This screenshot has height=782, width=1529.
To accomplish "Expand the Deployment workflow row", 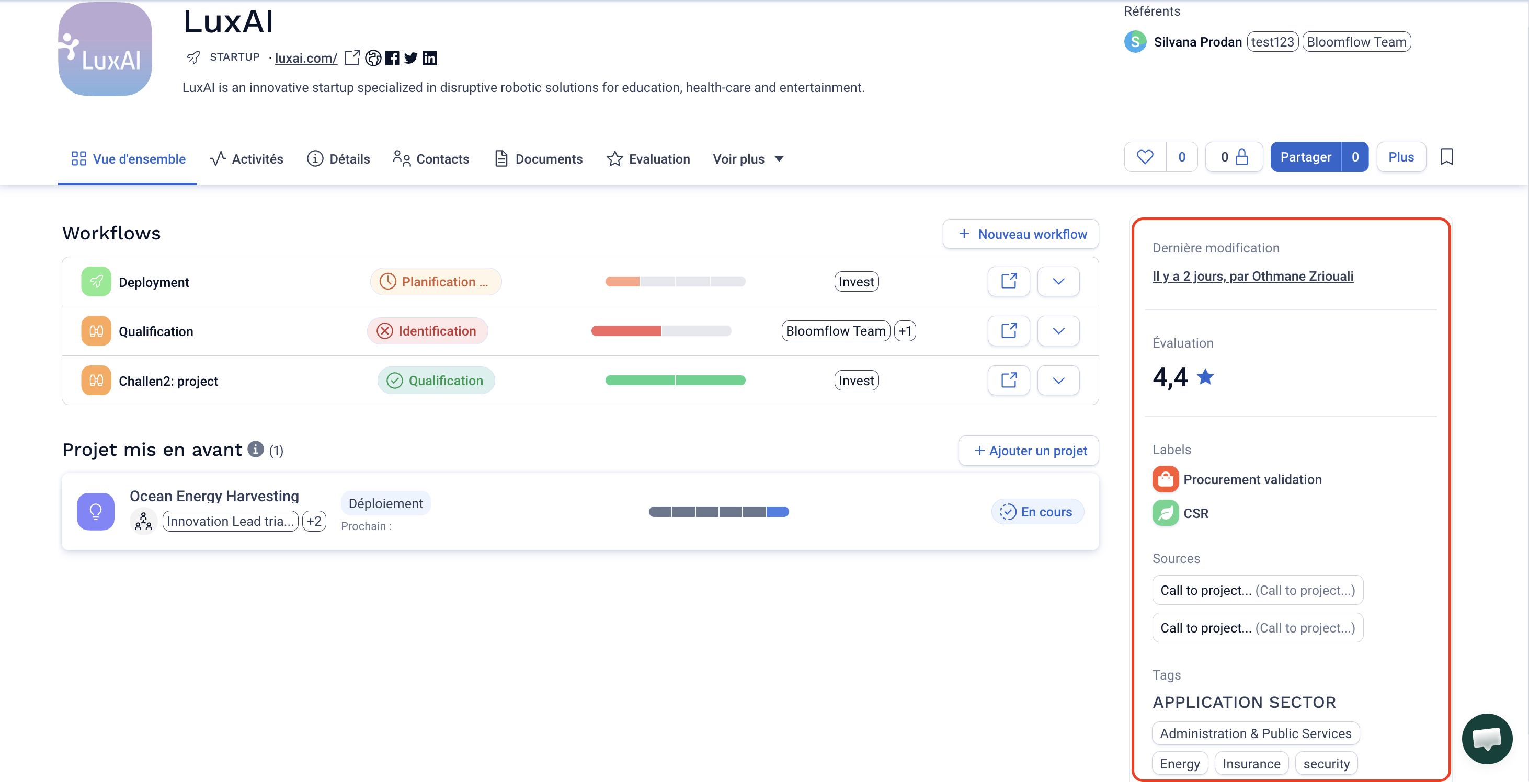I will (x=1058, y=281).
